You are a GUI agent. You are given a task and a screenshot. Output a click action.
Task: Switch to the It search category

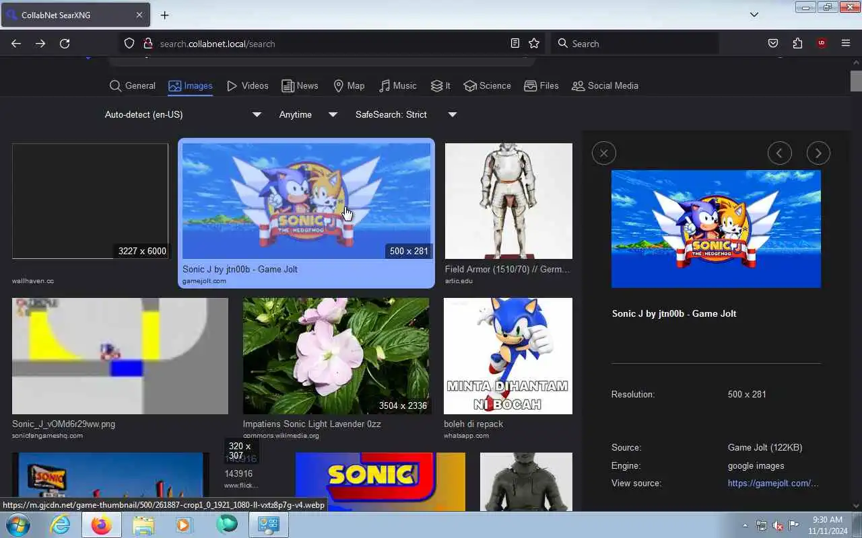point(441,85)
